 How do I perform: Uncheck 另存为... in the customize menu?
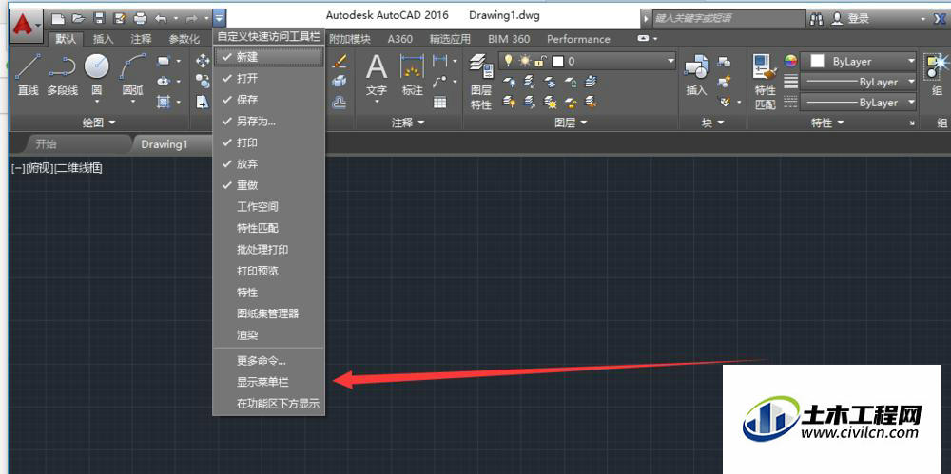269,122
